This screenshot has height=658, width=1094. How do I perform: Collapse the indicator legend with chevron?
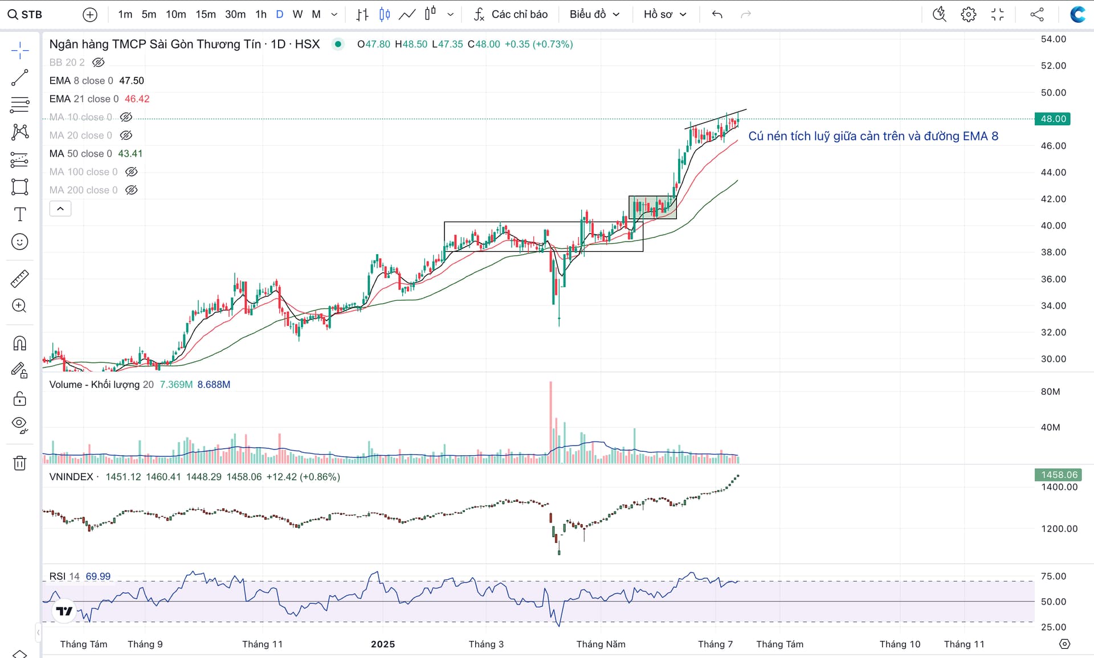tap(60, 209)
